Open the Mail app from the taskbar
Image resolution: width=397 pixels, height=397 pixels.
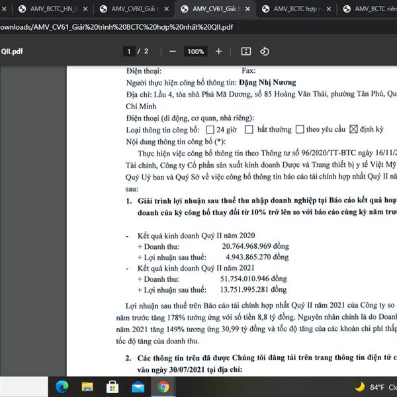(138, 387)
